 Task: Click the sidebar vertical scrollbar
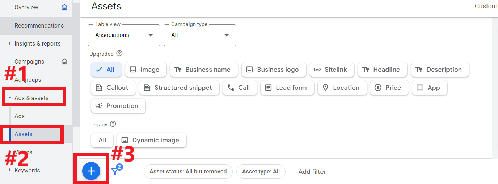76,65
